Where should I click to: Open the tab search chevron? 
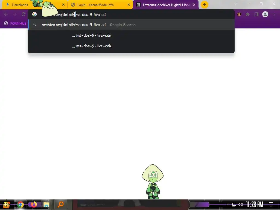click(236, 4)
